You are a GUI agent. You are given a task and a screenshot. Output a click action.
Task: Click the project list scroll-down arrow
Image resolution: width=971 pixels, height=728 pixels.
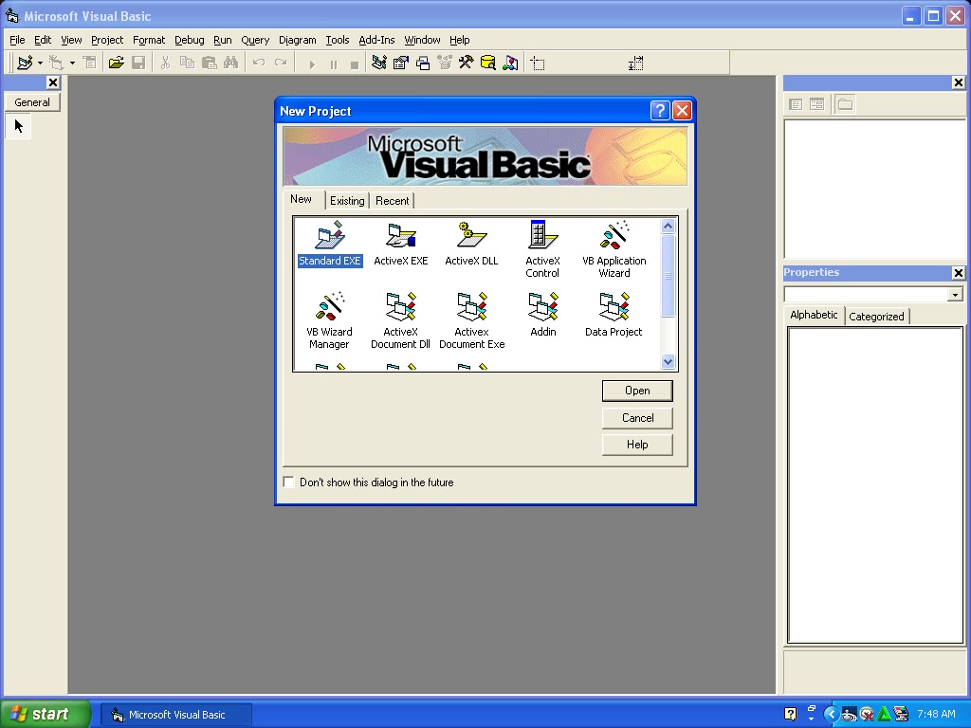668,361
